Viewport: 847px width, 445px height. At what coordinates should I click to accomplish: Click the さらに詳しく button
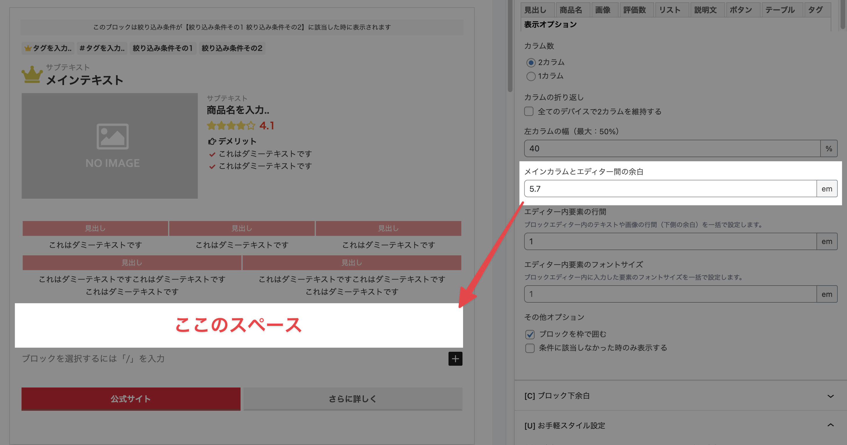coord(353,399)
